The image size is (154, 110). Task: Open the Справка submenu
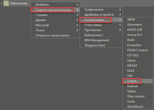pyautogui.click(x=55, y=15)
